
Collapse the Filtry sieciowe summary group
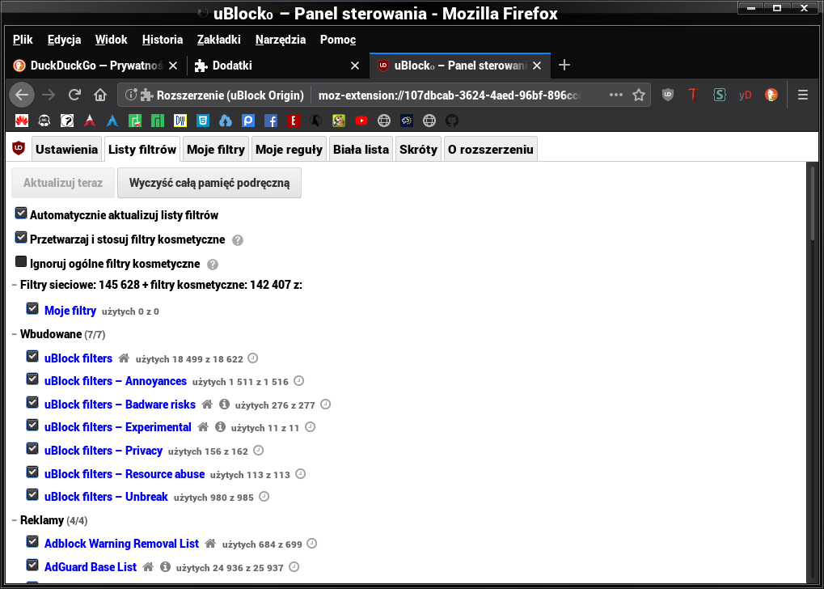point(15,285)
